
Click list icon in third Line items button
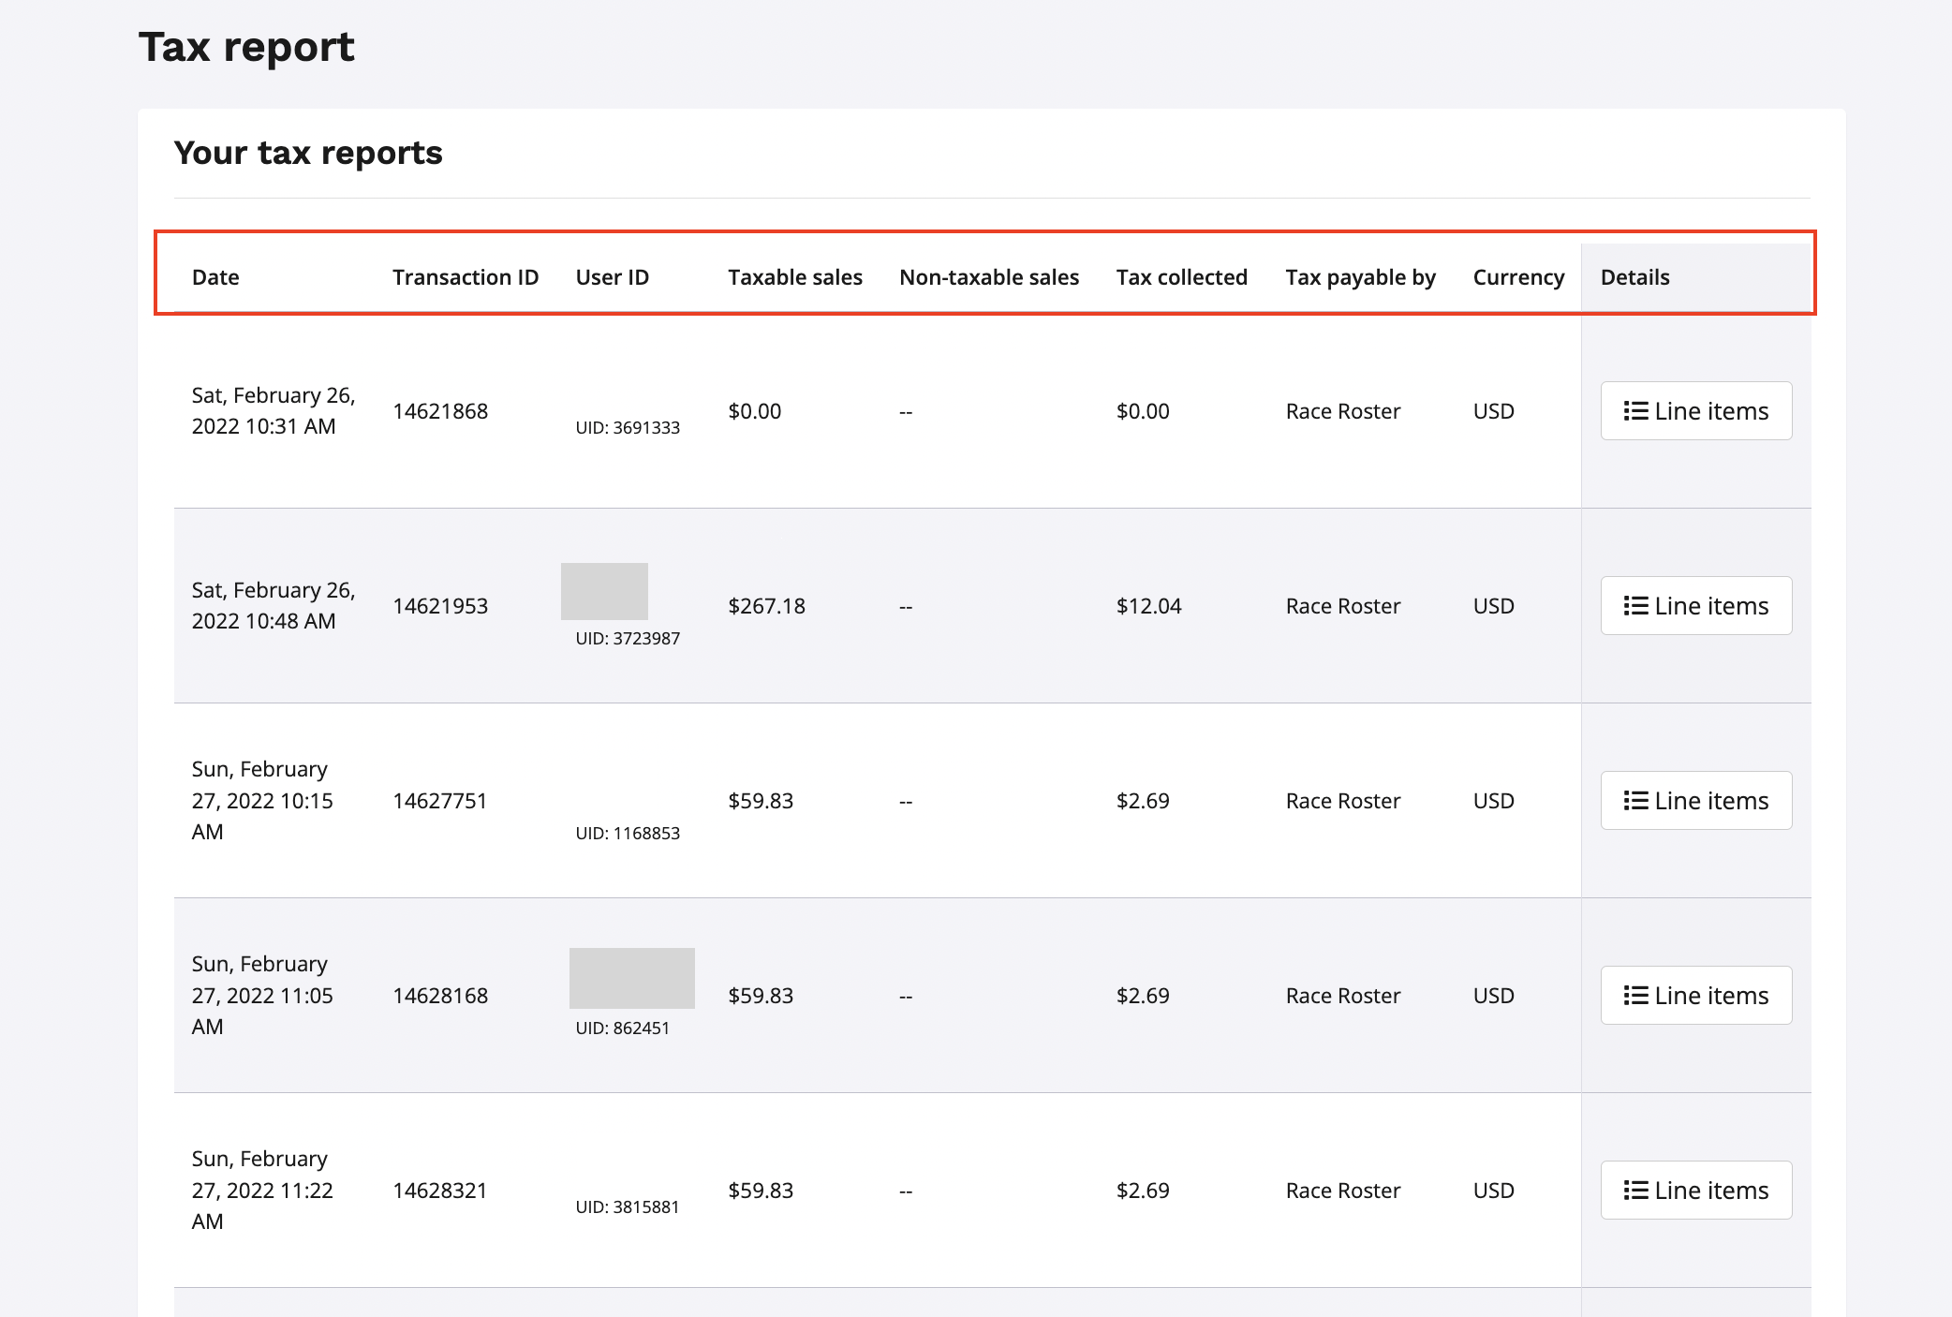click(1635, 801)
